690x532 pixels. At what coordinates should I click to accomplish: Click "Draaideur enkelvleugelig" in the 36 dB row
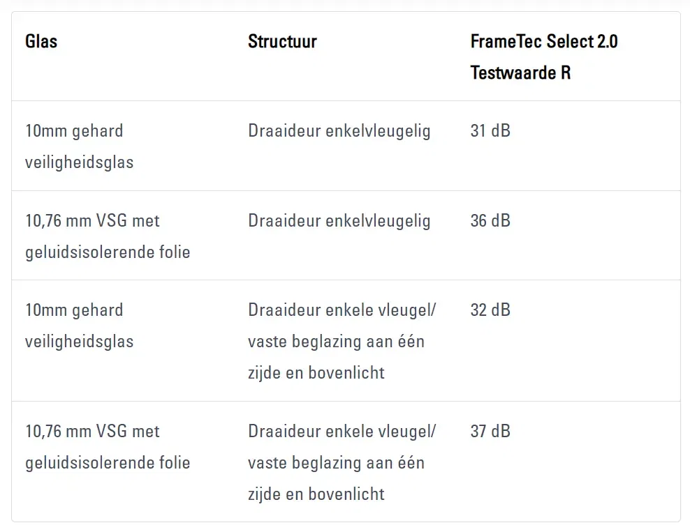click(x=339, y=221)
